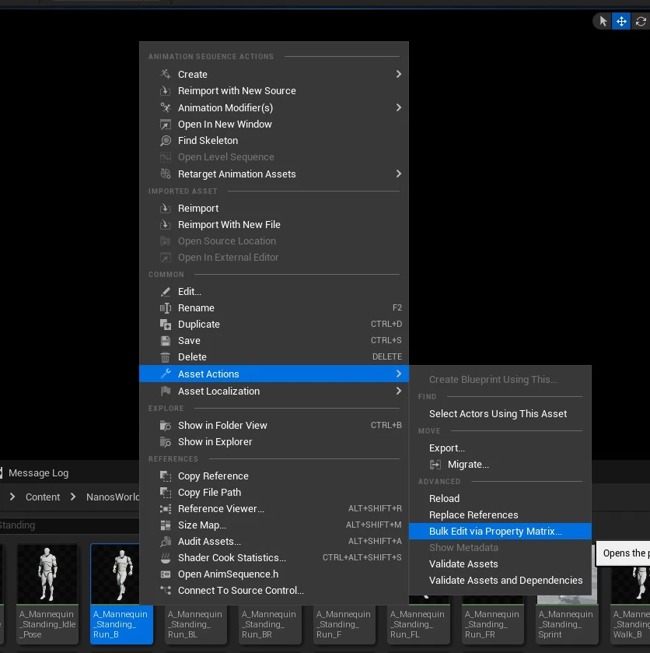
Task: Select A_Mannequin_Standing_Run_F asset tile
Action: coord(344,624)
